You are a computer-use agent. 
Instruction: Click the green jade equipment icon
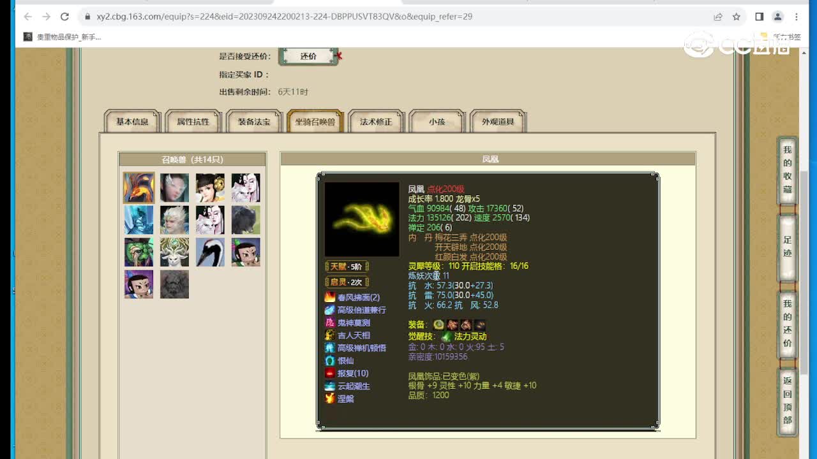click(x=438, y=324)
